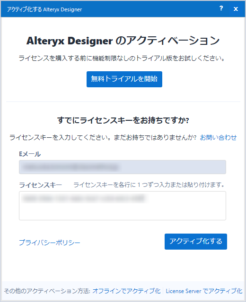Click the その他のアクティベーション方法 footer label
The width and height of the screenshot is (246, 302).
coord(47,291)
